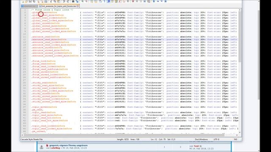271x152 pixels.
Task: Click the 'length : 8255' status entry
Action: click(x=123, y=139)
